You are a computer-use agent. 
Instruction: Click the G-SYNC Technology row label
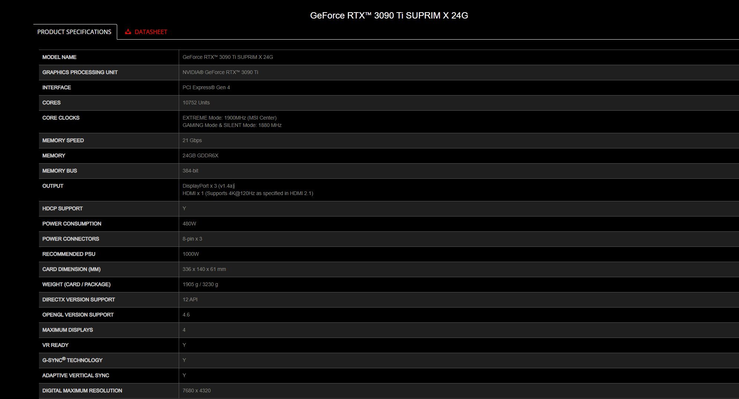pyautogui.click(x=72, y=360)
